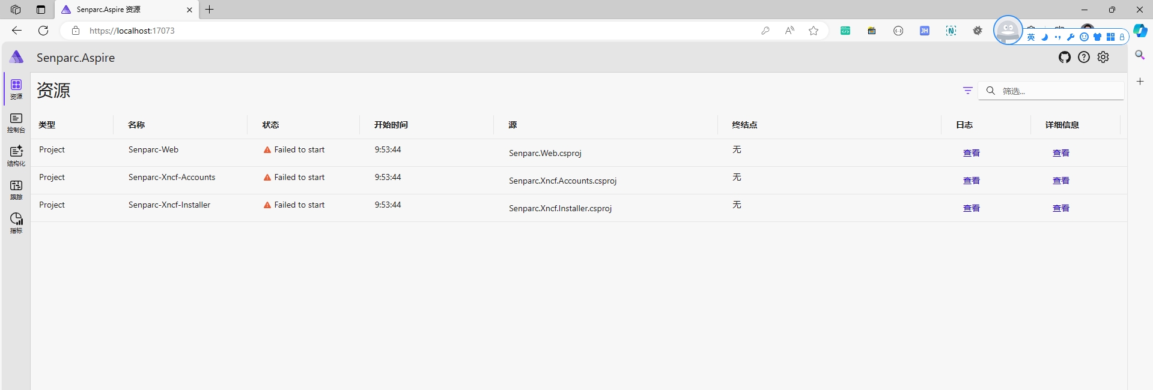Sort by 状态 column header
Screen dimensions: 1153x390
270,125
